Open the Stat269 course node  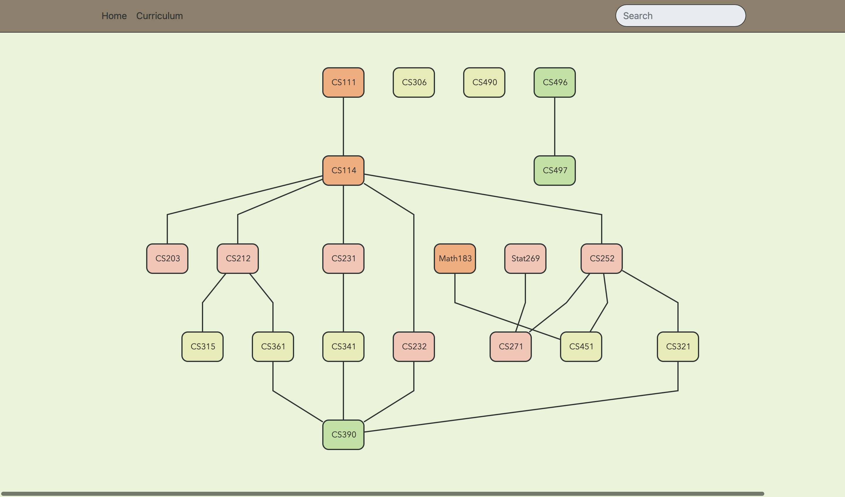tap(525, 259)
